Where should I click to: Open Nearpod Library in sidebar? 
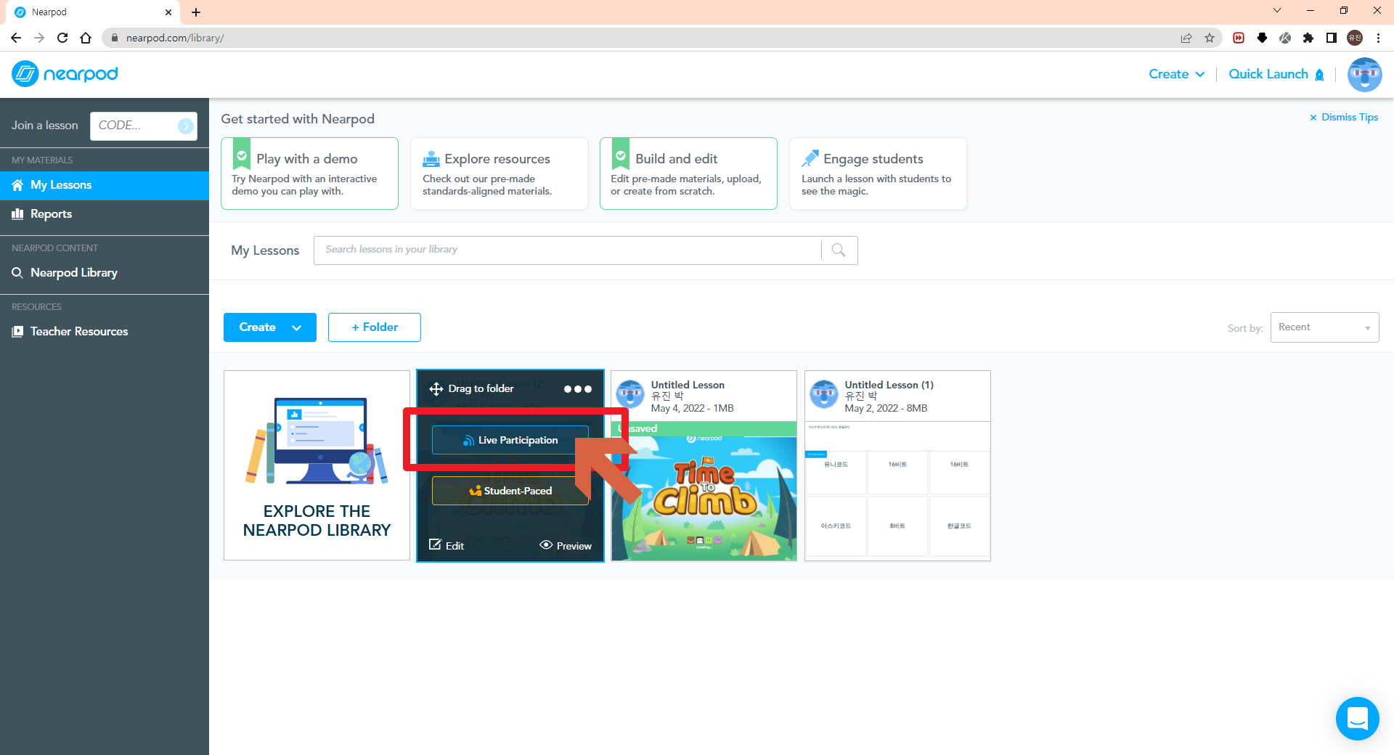[x=105, y=273]
